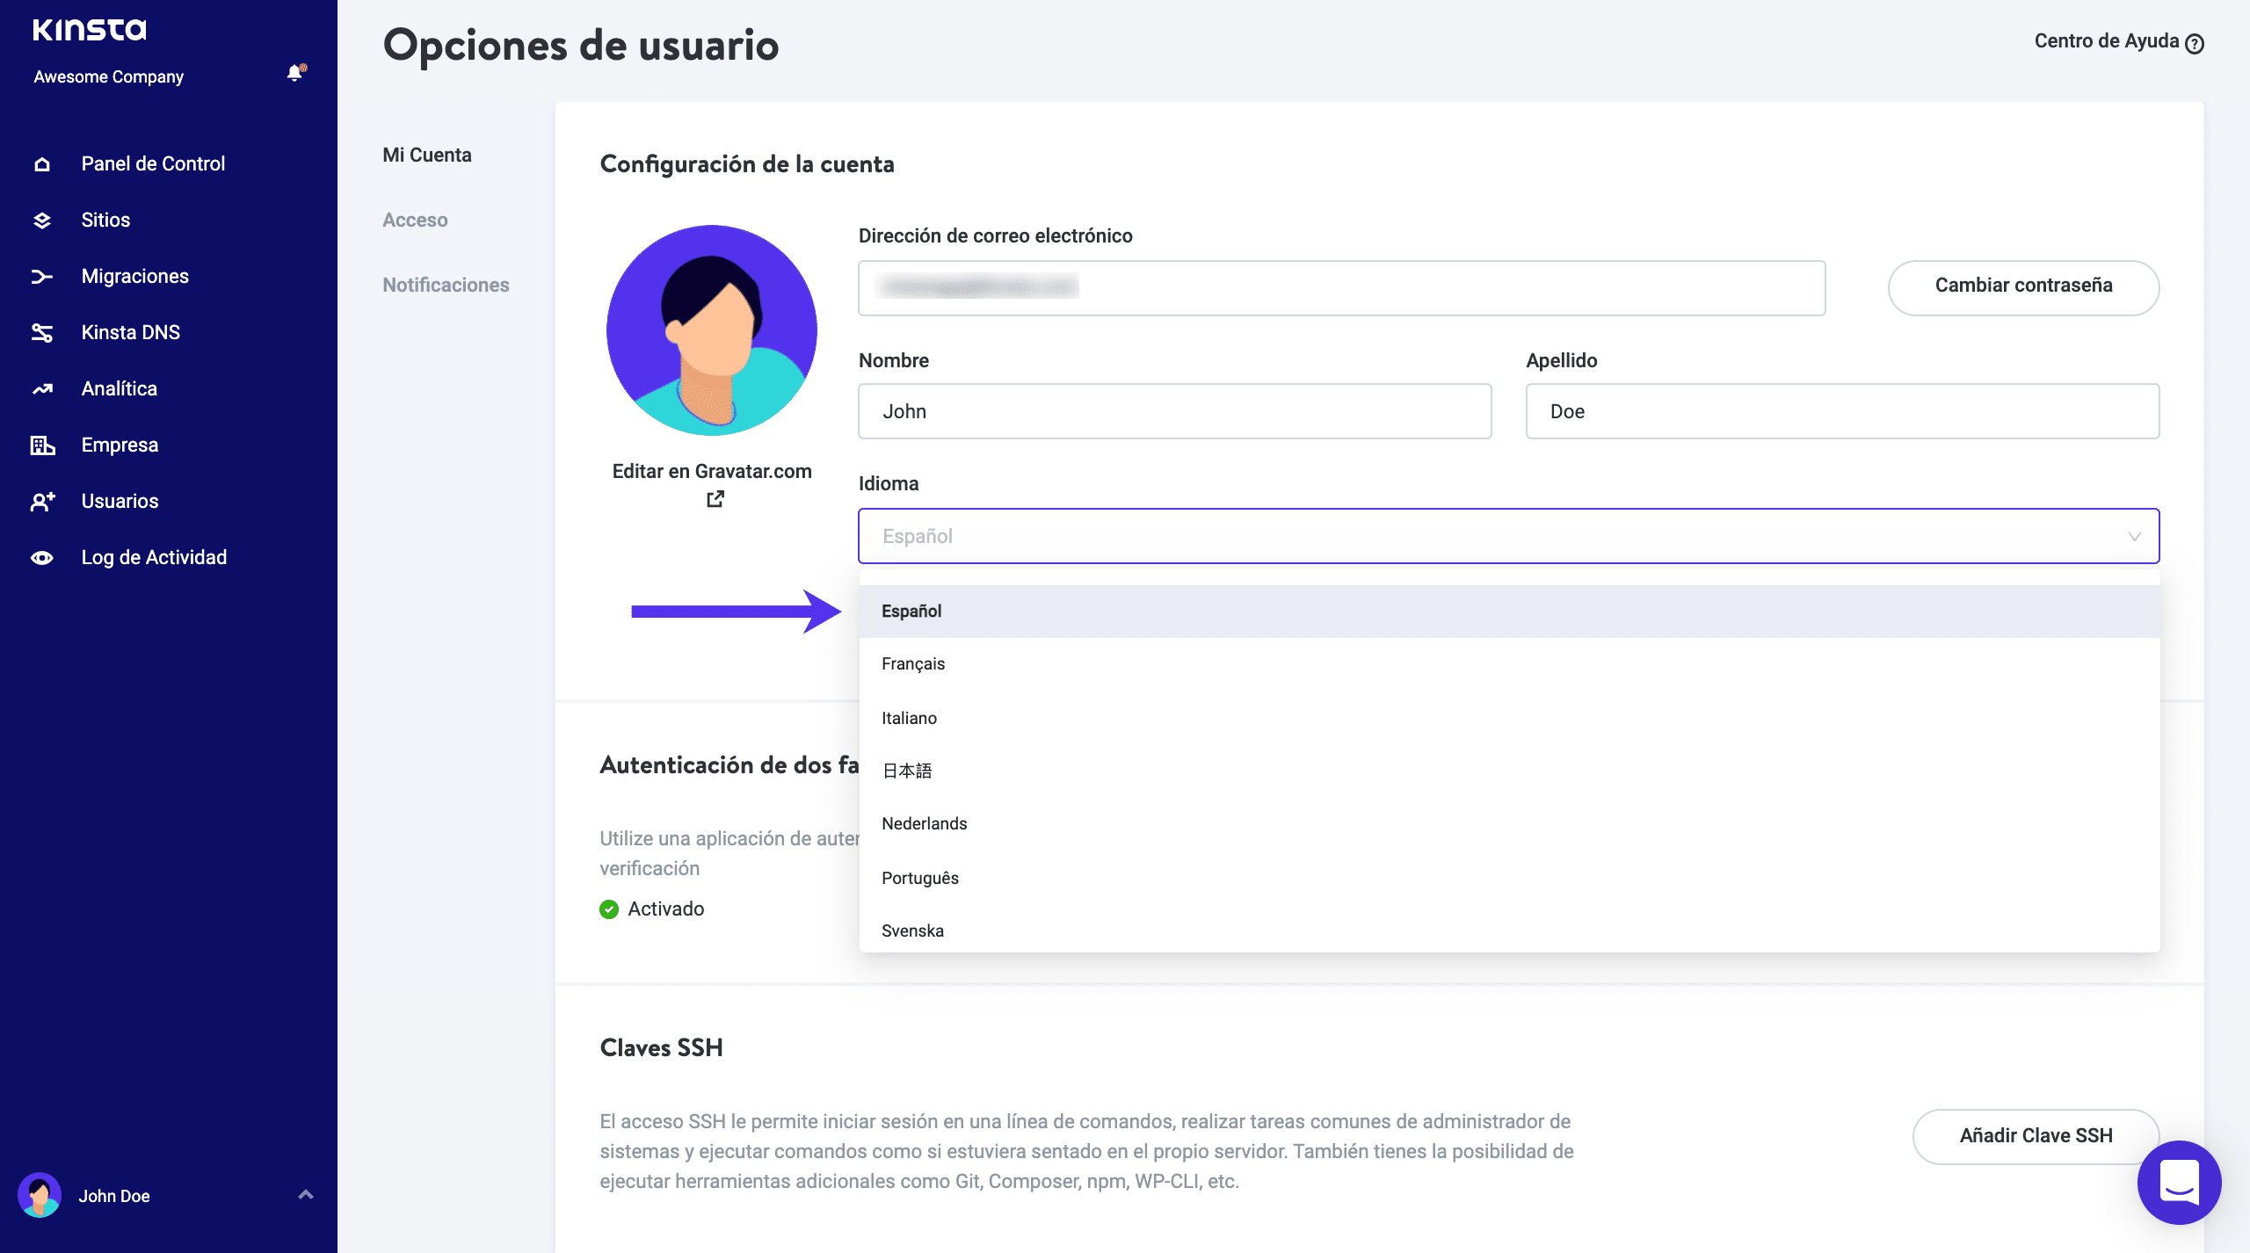Open the chat support bubble
The height and width of the screenshot is (1253, 2250).
pyautogui.click(x=2179, y=1183)
